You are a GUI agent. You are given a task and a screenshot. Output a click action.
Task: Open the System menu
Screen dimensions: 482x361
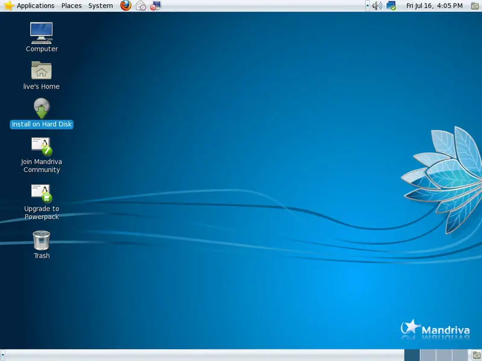tap(100, 5)
